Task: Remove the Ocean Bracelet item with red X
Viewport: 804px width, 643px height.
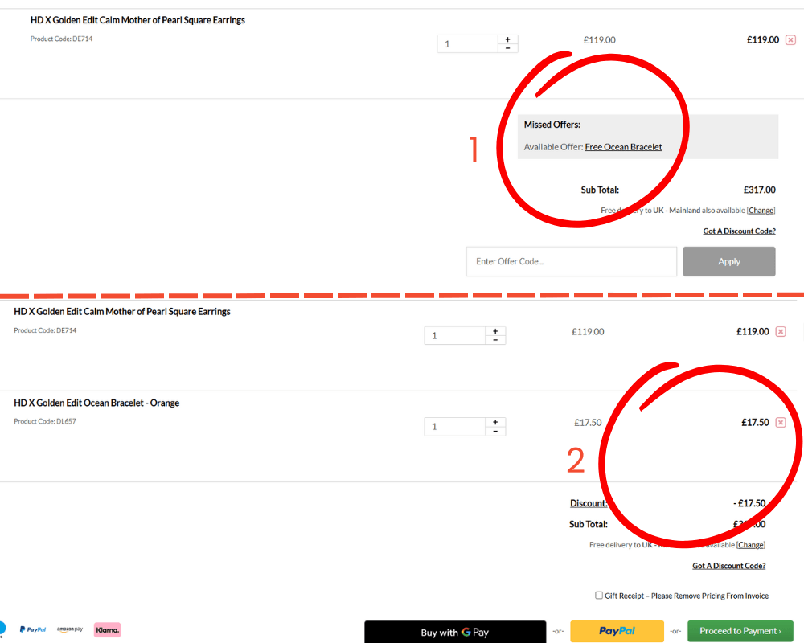Action: tap(781, 423)
